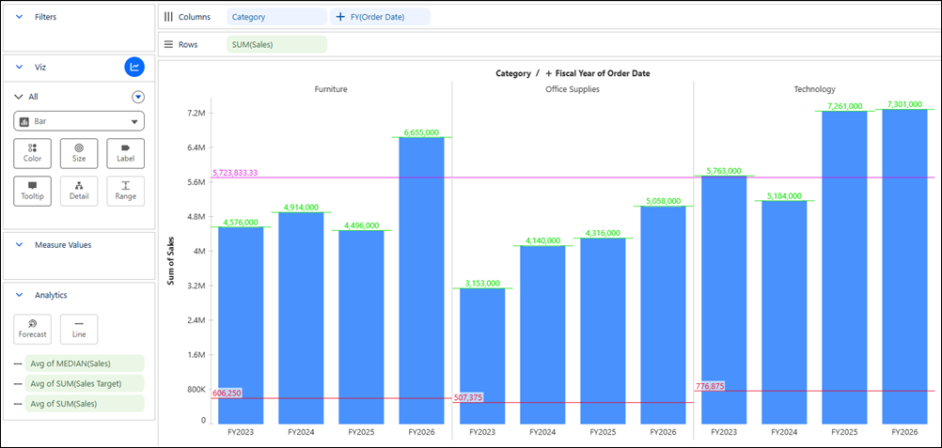Image resolution: width=942 pixels, height=448 pixels.
Task: Click the 606,250 reference line label
Action: (x=227, y=393)
